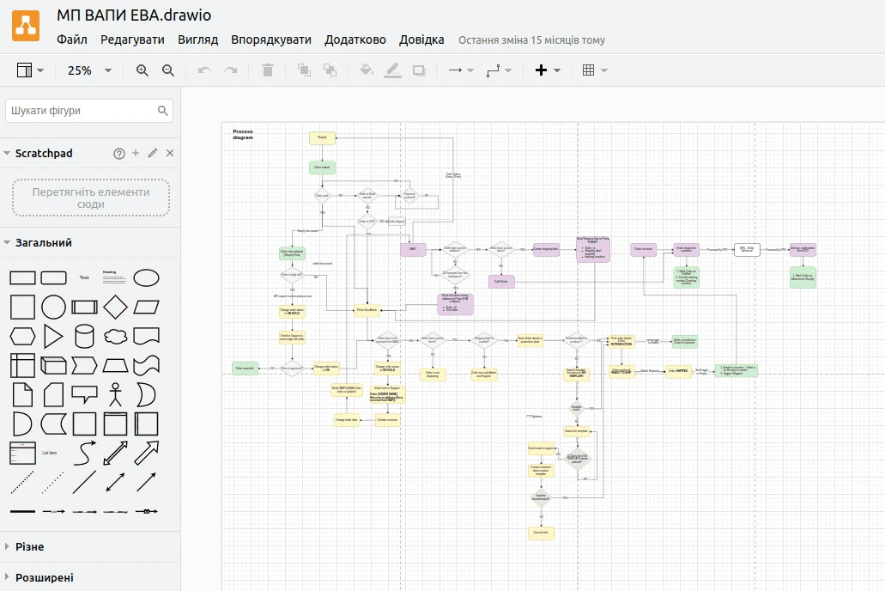Open the table insert dropdown
Image resolution: width=885 pixels, height=591 pixels.
pyautogui.click(x=595, y=70)
